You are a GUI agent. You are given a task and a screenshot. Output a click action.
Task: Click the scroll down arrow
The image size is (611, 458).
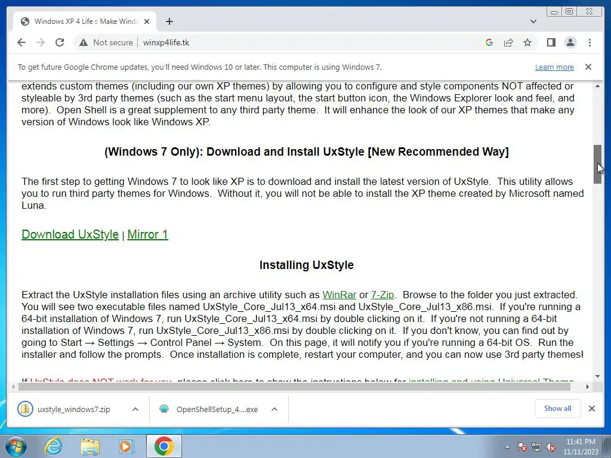[x=597, y=376]
